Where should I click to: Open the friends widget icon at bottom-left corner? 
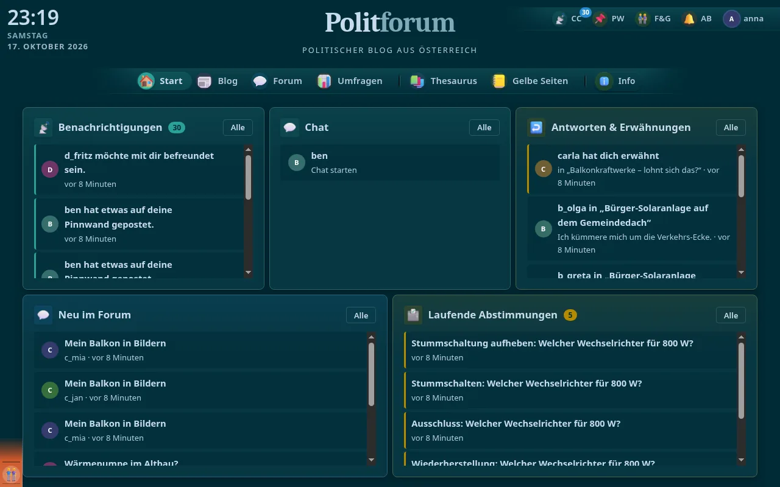(11, 474)
